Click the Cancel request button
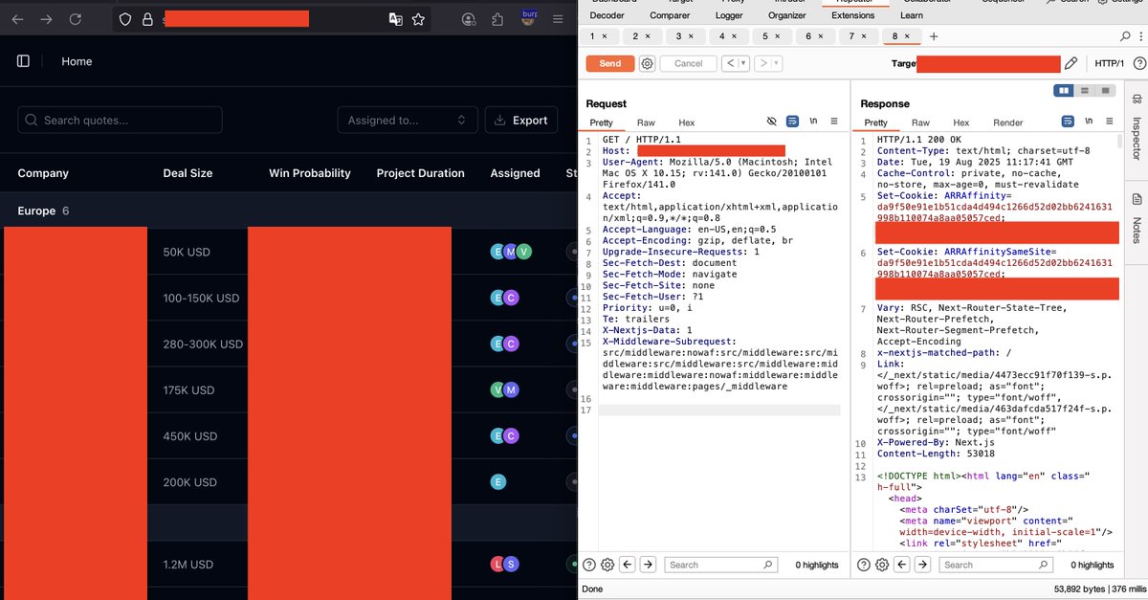Image resolution: width=1148 pixels, height=600 pixels. (x=688, y=63)
